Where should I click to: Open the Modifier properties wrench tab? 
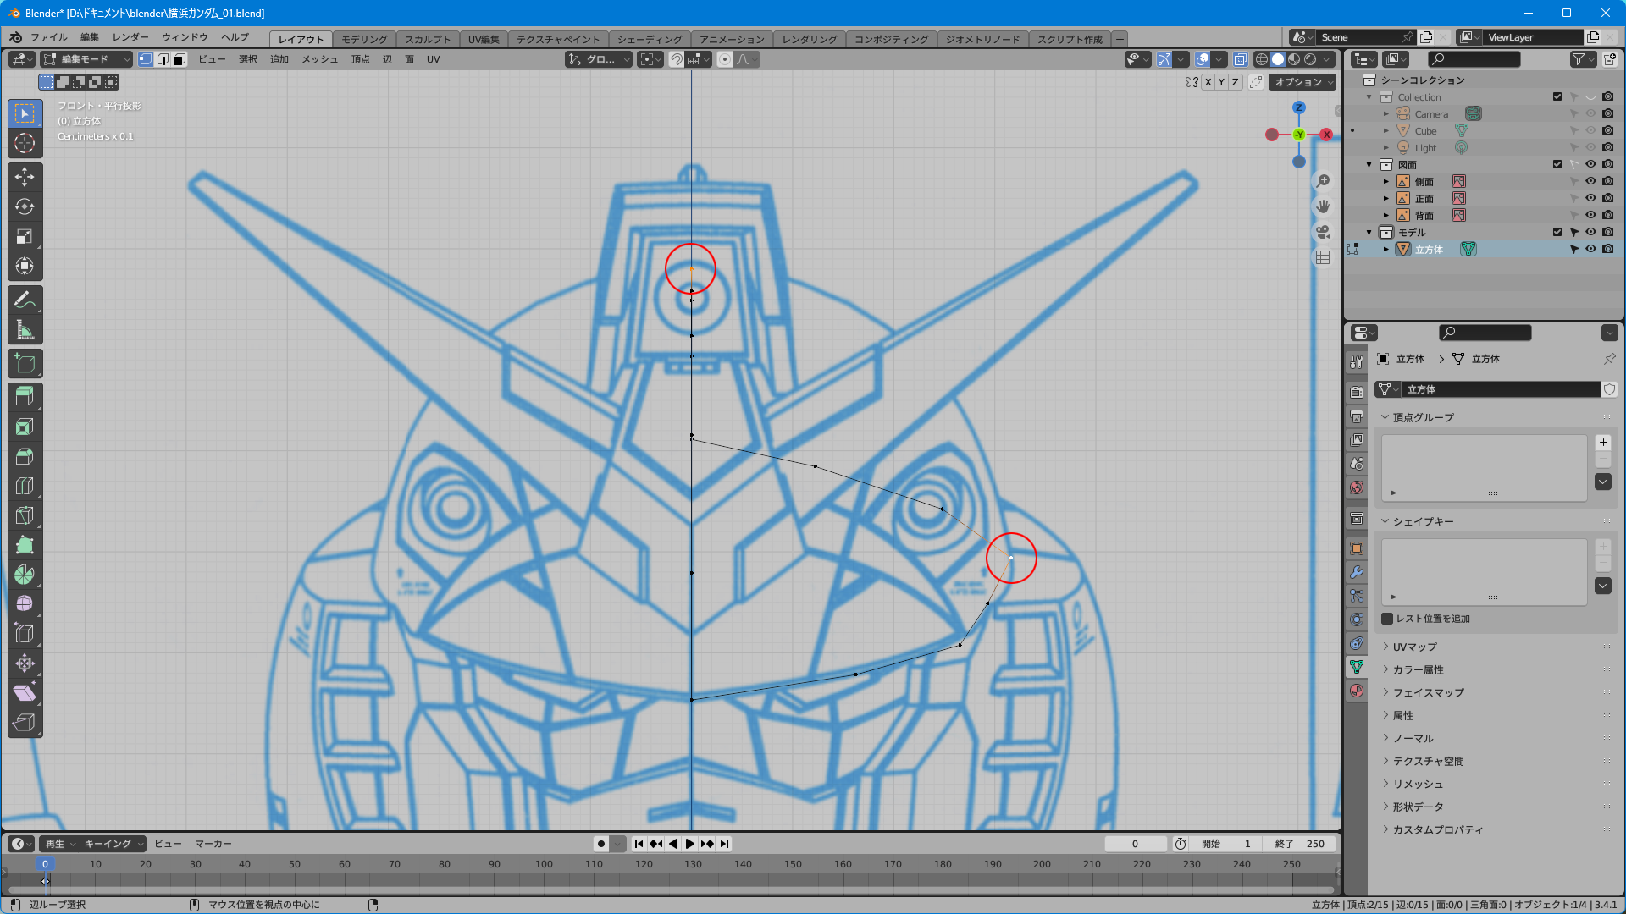[x=1357, y=572]
